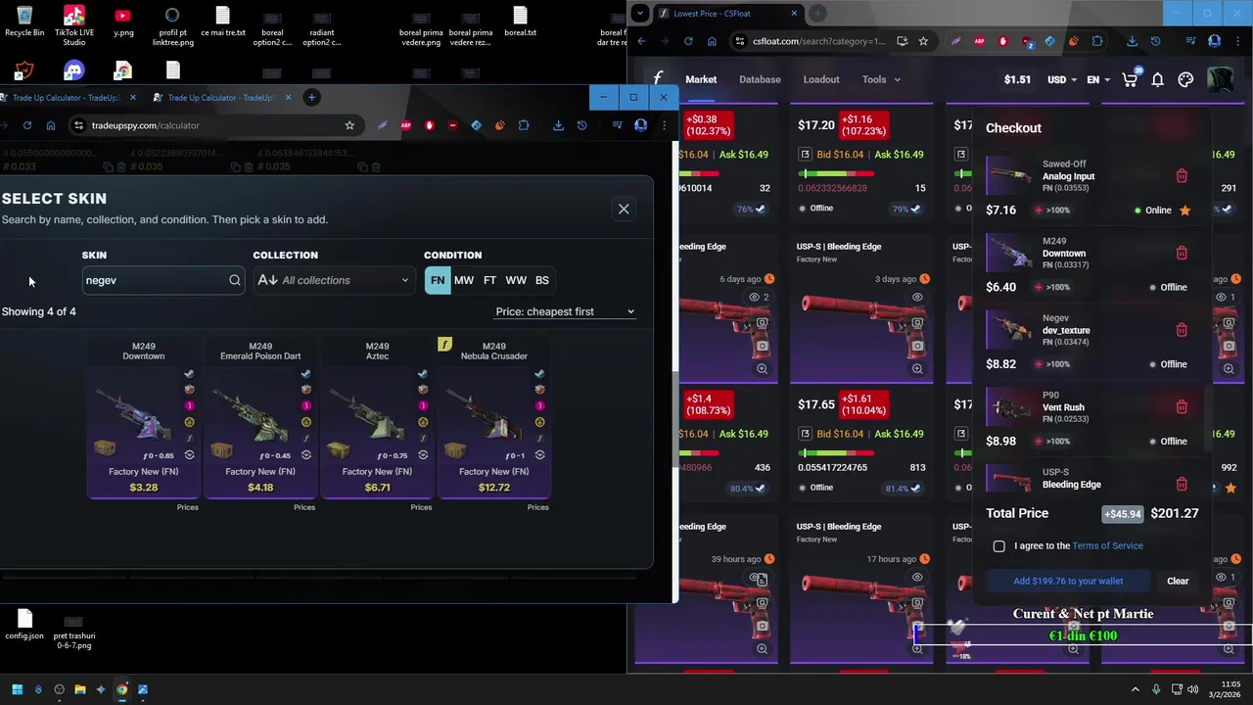Select the BS condition filter
The height and width of the screenshot is (705, 1253).
542,280
